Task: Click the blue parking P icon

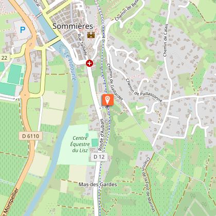Action: pos(23,30)
